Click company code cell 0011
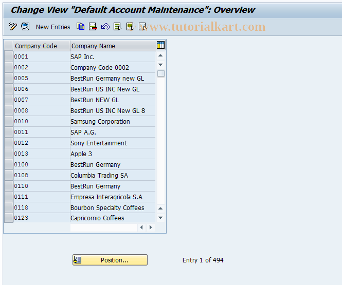This screenshot has width=342, height=285. coord(42,132)
